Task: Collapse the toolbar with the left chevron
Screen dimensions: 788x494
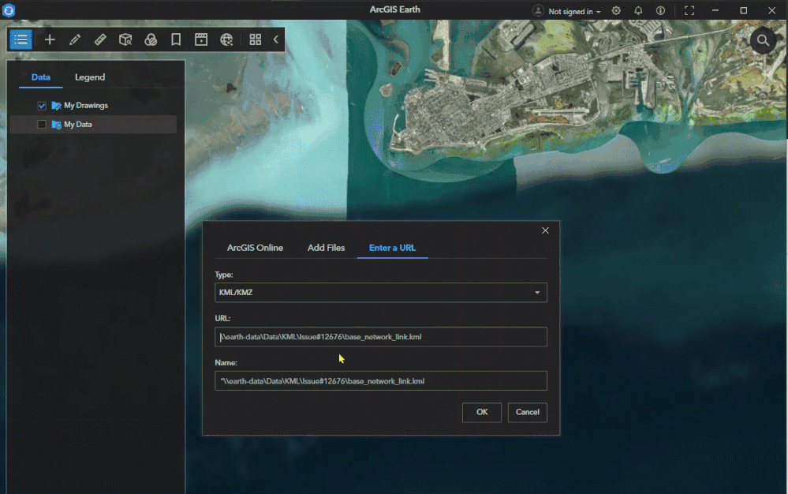Action: click(x=276, y=39)
